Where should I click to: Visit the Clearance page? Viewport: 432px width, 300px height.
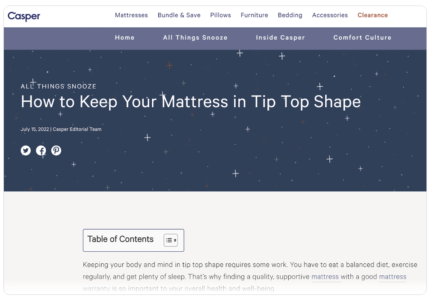point(373,15)
